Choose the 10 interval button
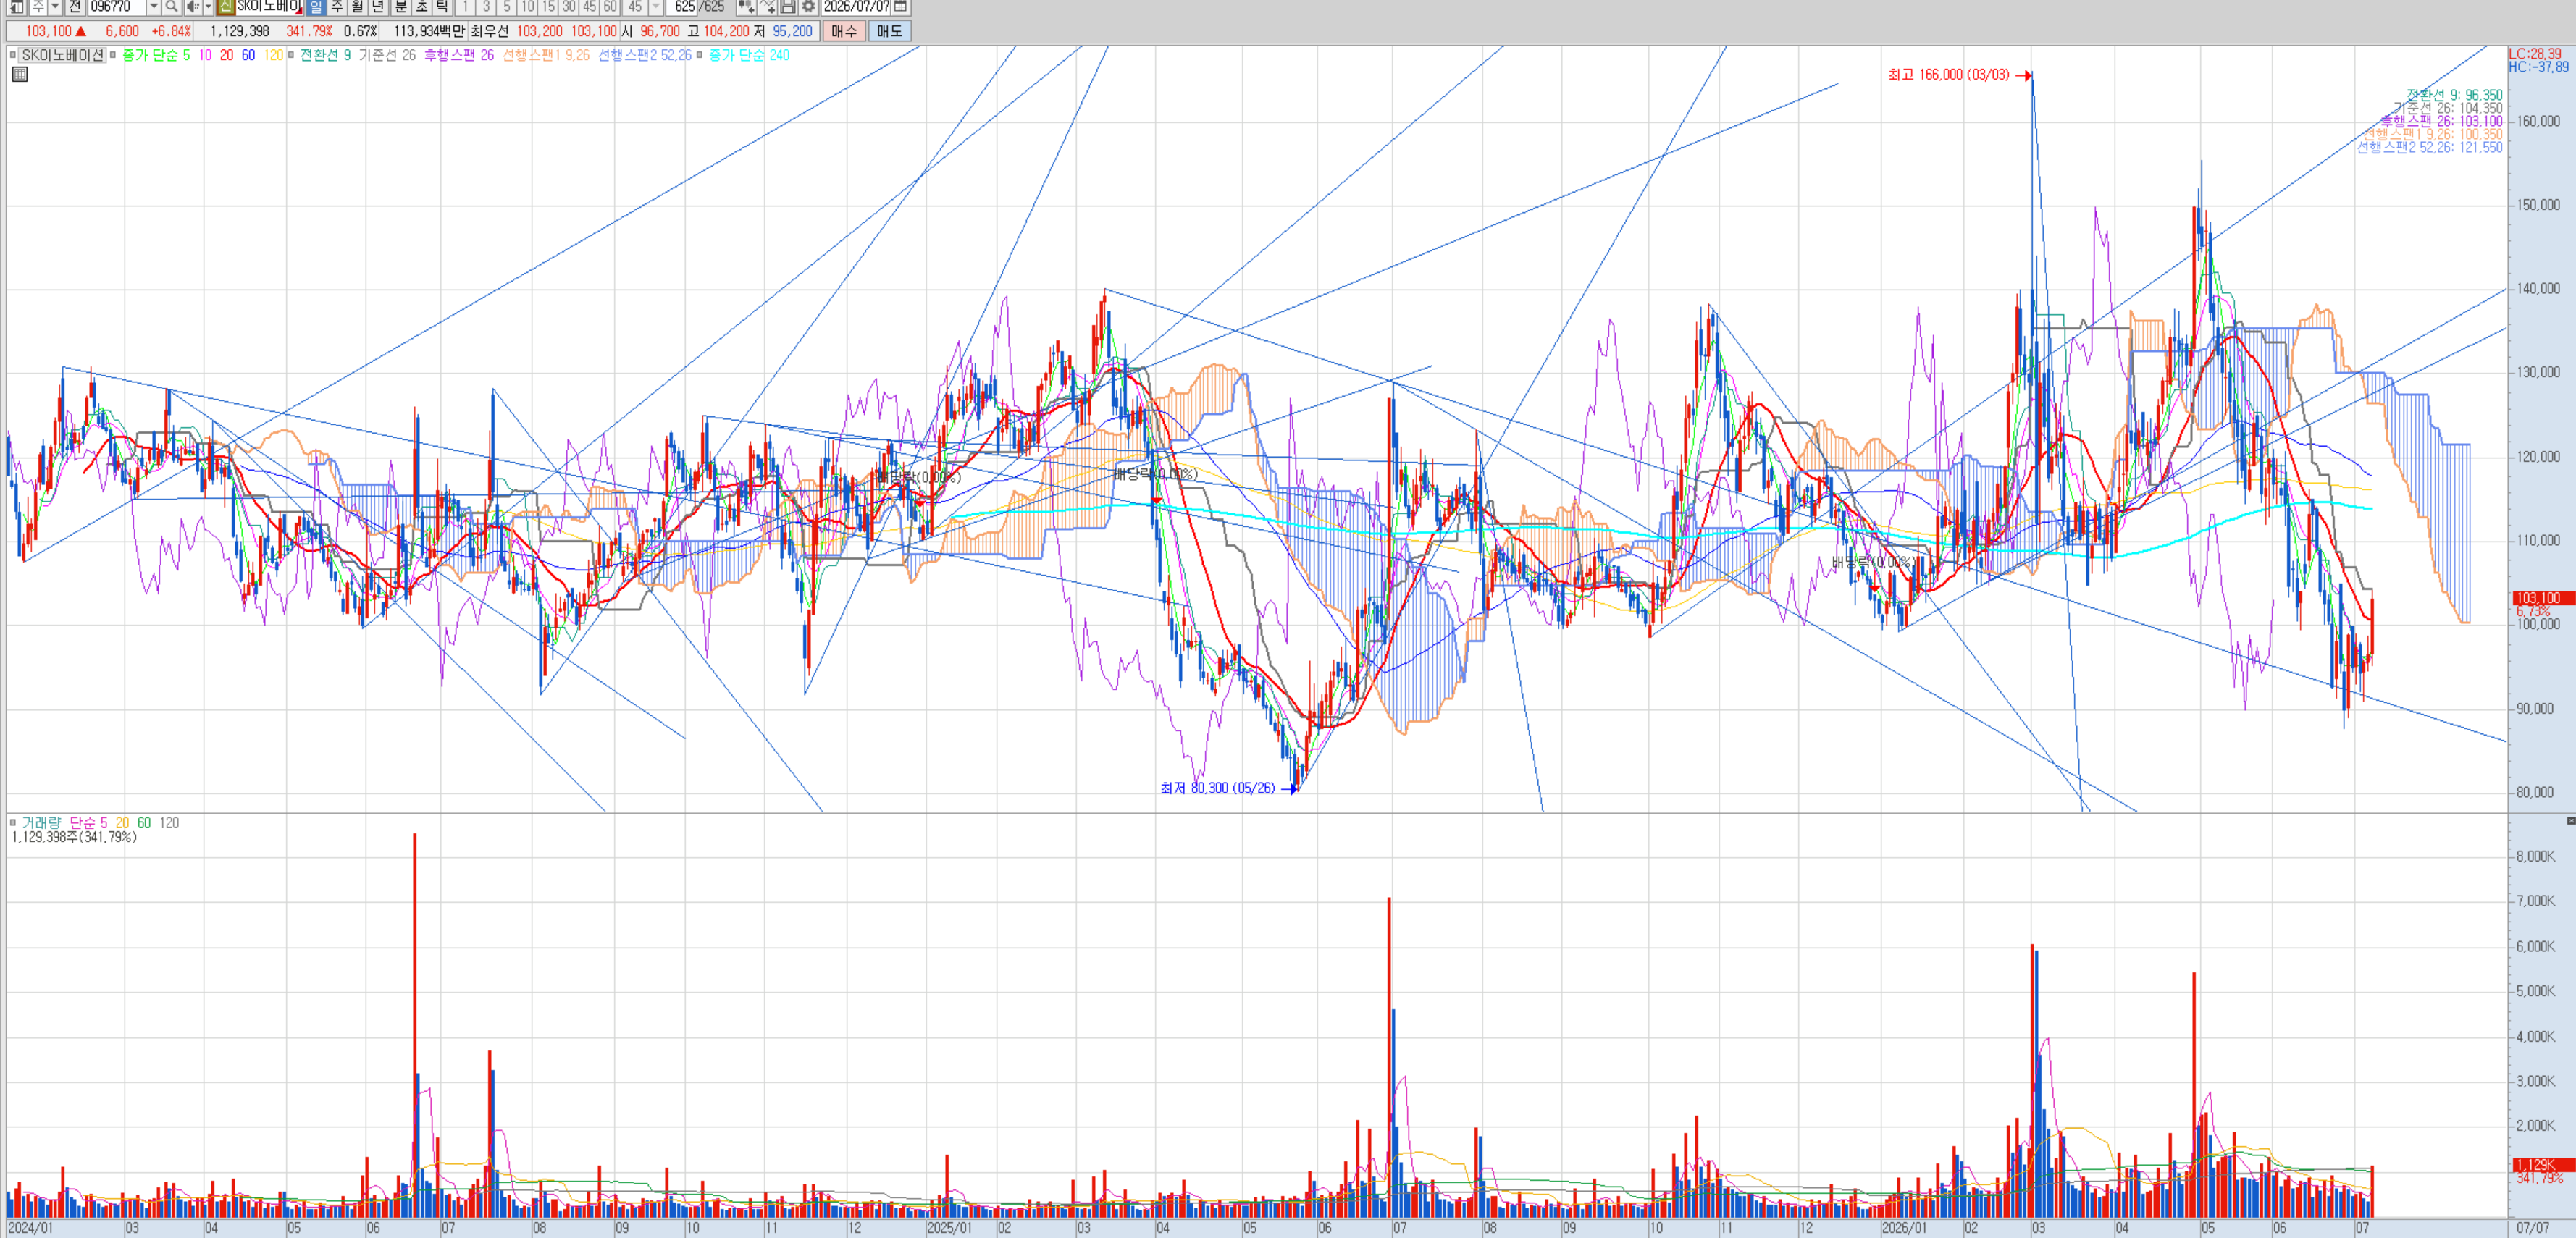Image resolution: width=2576 pixels, height=1238 pixels. click(x=528, y=7)
